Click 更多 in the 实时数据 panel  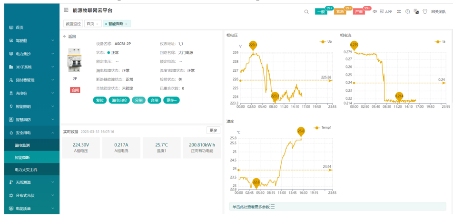[213, 130]
